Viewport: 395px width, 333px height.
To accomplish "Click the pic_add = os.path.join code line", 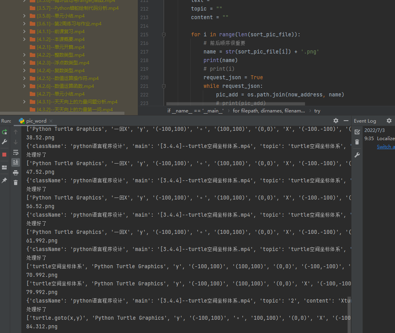I will click(280, 95).
